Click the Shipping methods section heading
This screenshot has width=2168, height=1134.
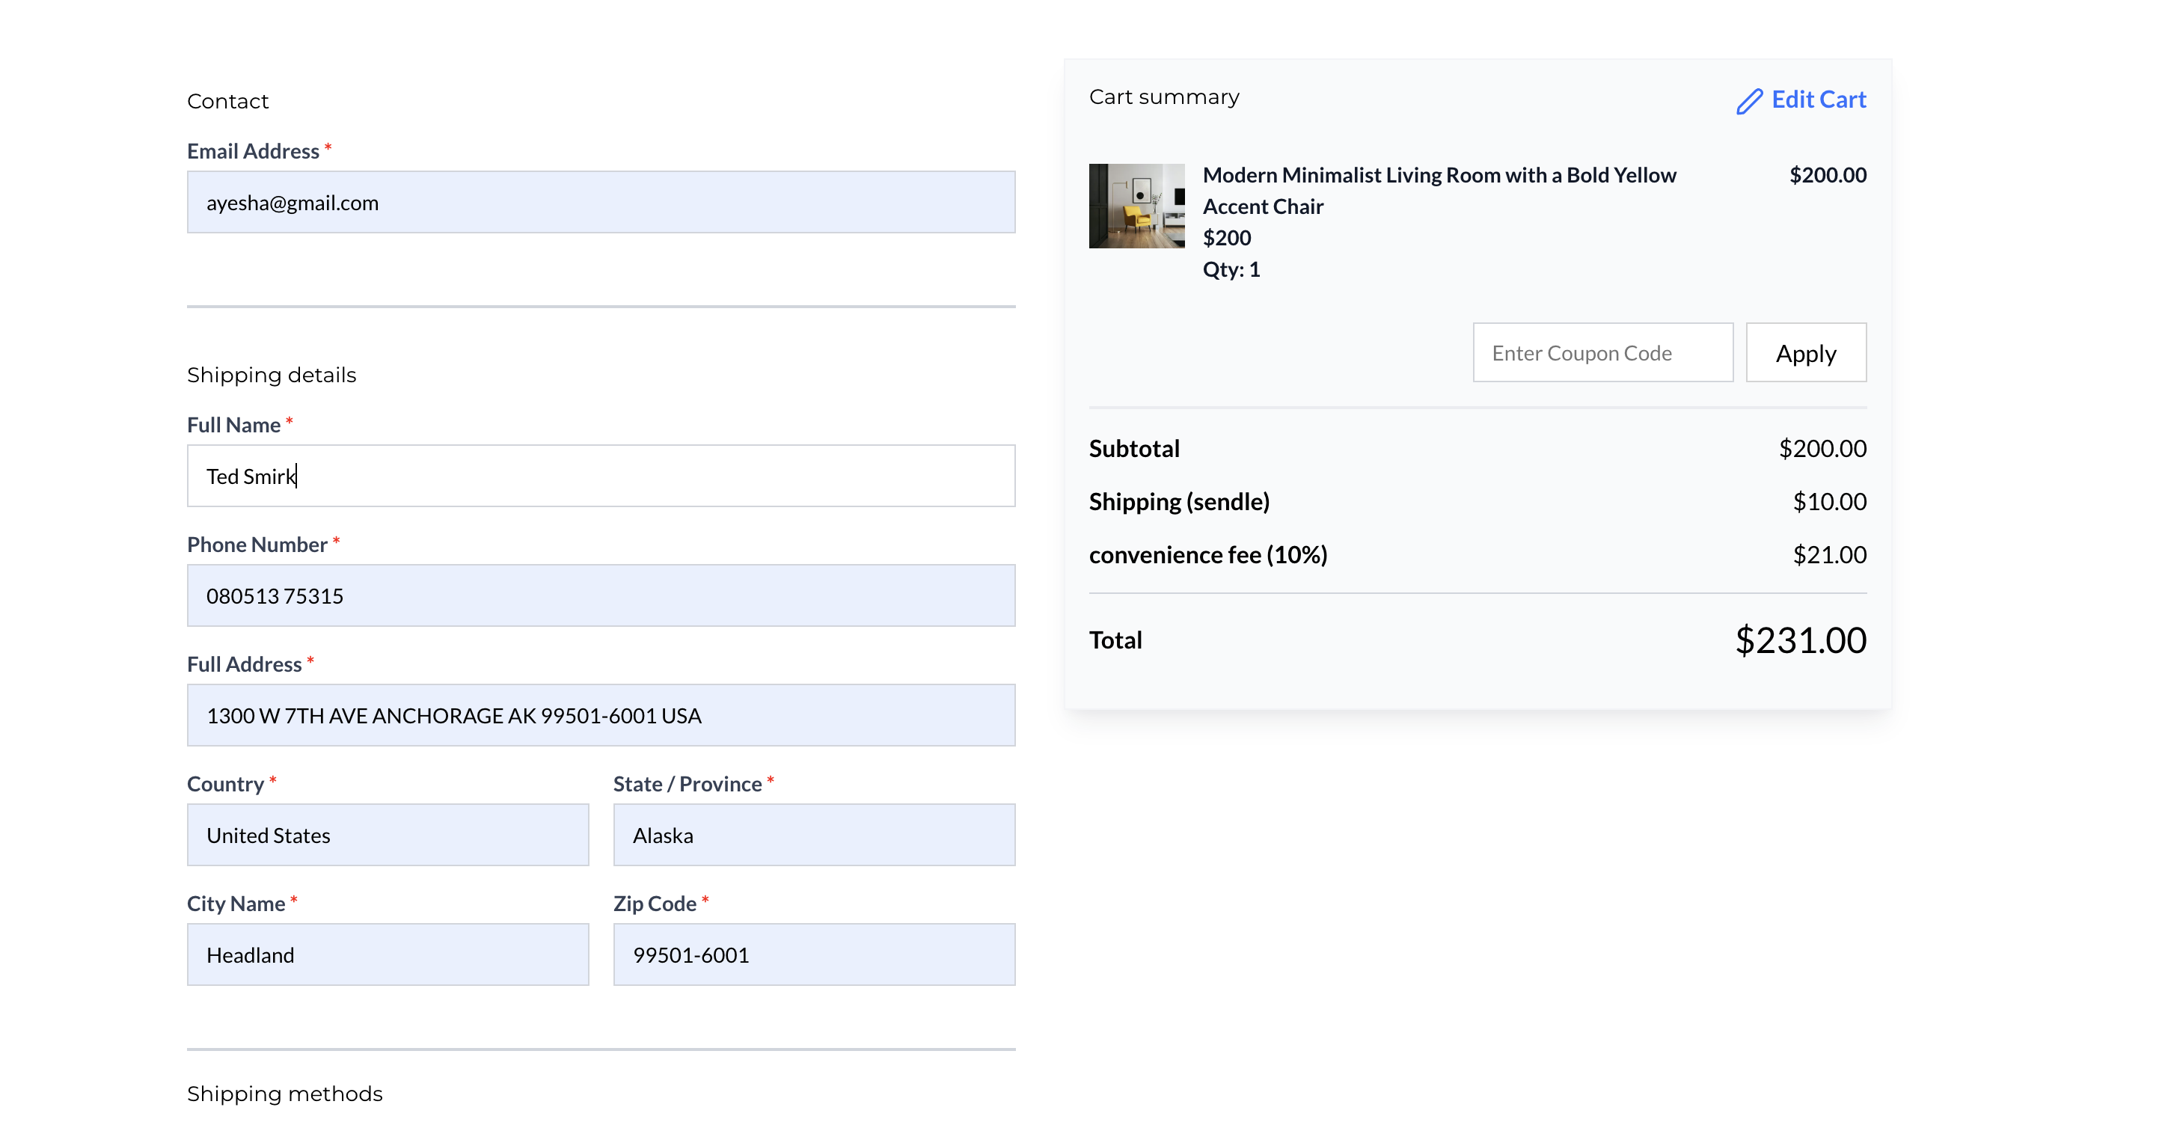pos(284,1093)
